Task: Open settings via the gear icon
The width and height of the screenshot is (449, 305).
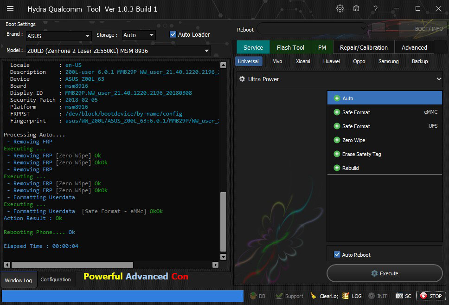Action: click(x=340, y=8)
